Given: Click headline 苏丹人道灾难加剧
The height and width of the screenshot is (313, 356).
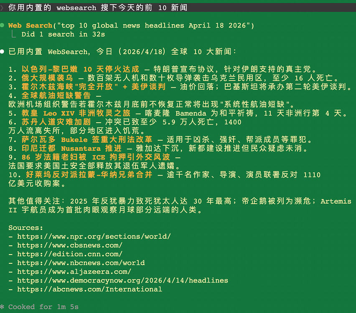Looking at the screenshot, I should [56, 122].
